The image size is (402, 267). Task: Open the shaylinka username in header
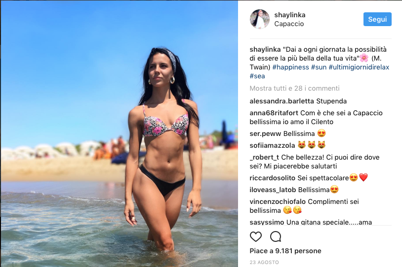coord(290,15)
